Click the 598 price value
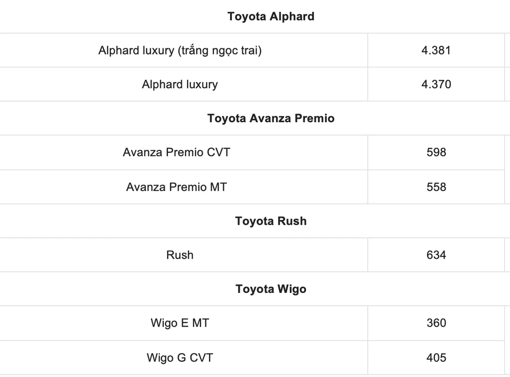Image resolution: width=510 pixels, height=377 pixels. (436, 152)
